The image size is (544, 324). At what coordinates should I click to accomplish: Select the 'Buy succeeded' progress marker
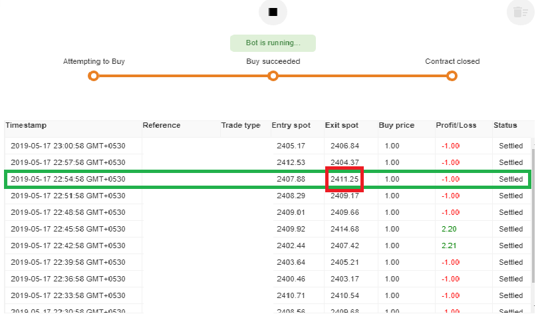[x=273, y=76]
